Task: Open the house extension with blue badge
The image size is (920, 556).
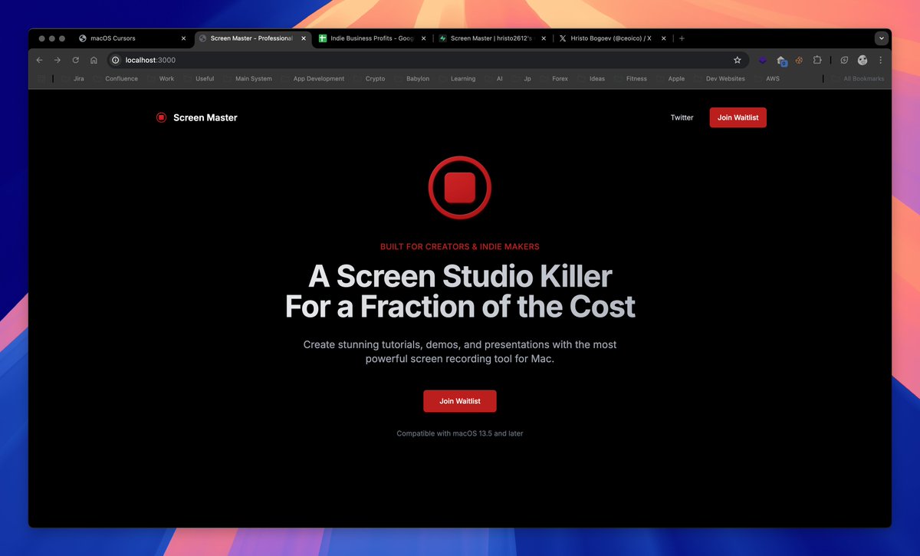Action: click(781, 61)
